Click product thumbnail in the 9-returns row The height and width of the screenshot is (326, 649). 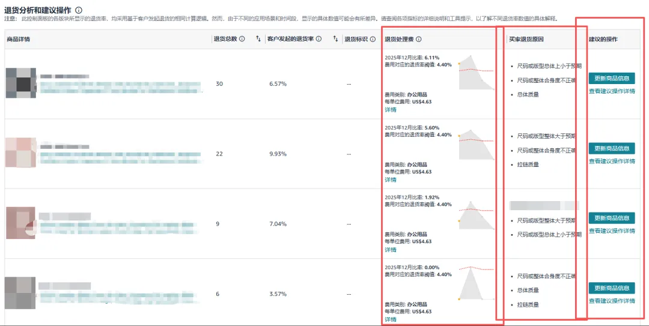click(20, 223)
